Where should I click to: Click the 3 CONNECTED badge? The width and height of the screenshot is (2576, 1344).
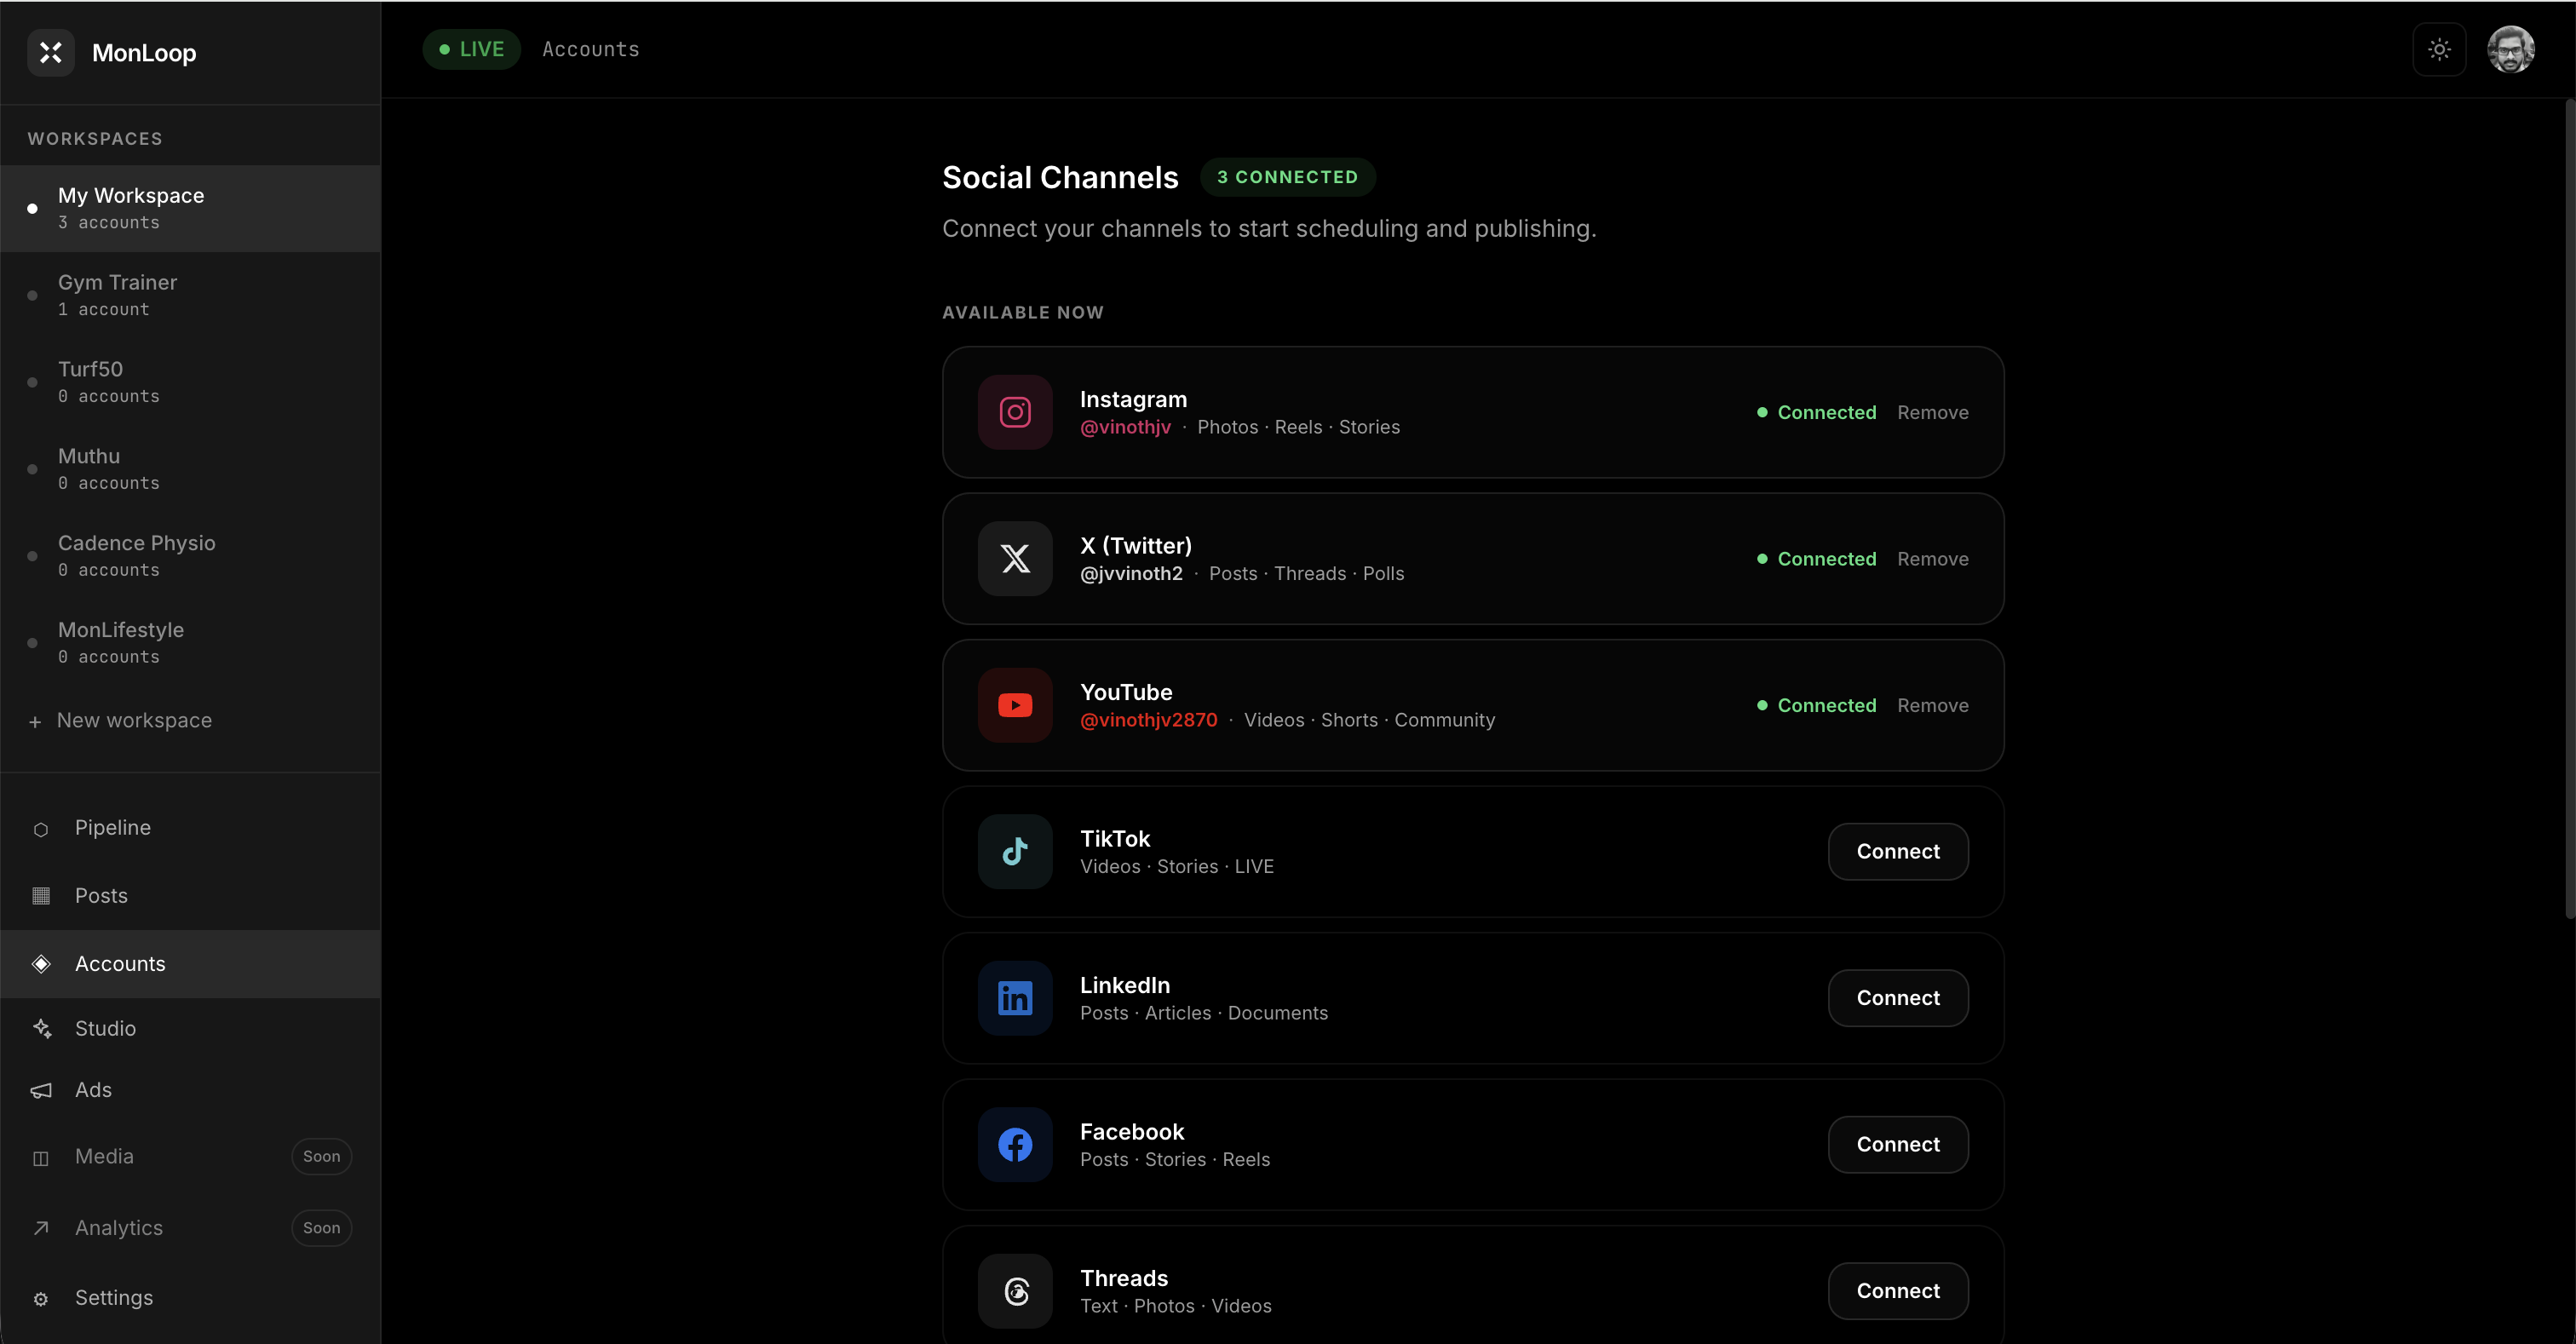pyautogui.click(x=1287, y=177)
